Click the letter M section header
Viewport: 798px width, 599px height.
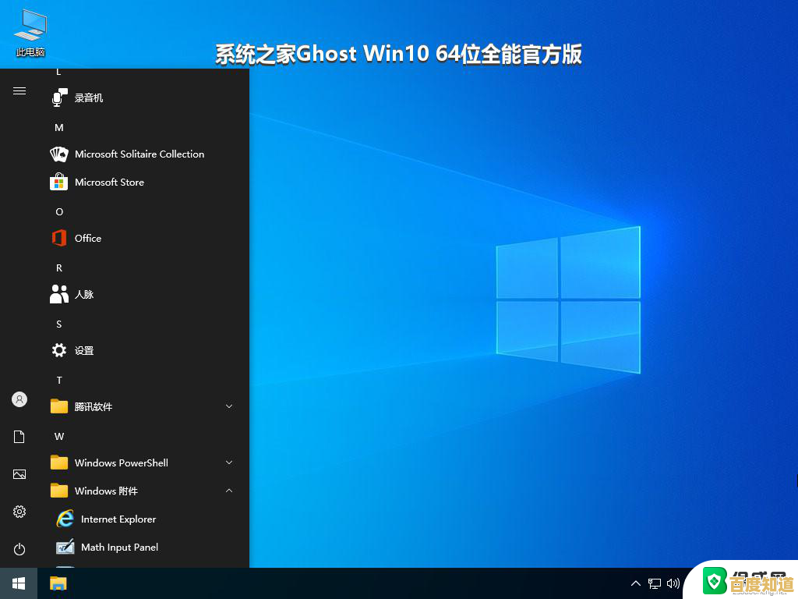click(58, 127)
